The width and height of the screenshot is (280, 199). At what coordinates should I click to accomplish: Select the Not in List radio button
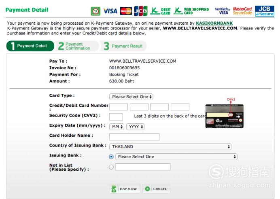(111, 167)
